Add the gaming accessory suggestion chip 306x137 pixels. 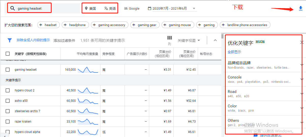110,25
